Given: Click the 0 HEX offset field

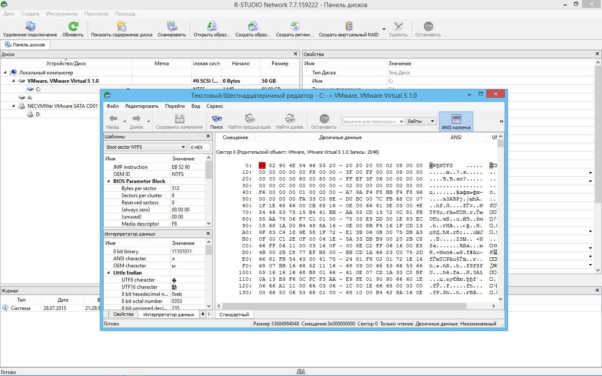Looking at the screenshot, I should [199, 147].
